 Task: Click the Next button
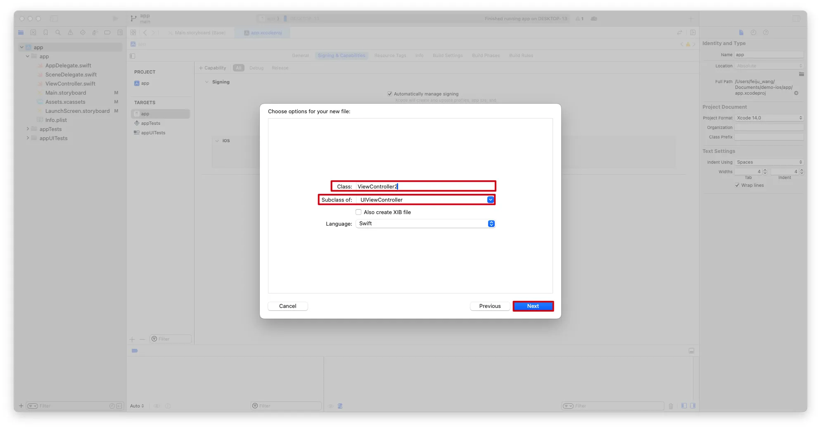(533, 306)
